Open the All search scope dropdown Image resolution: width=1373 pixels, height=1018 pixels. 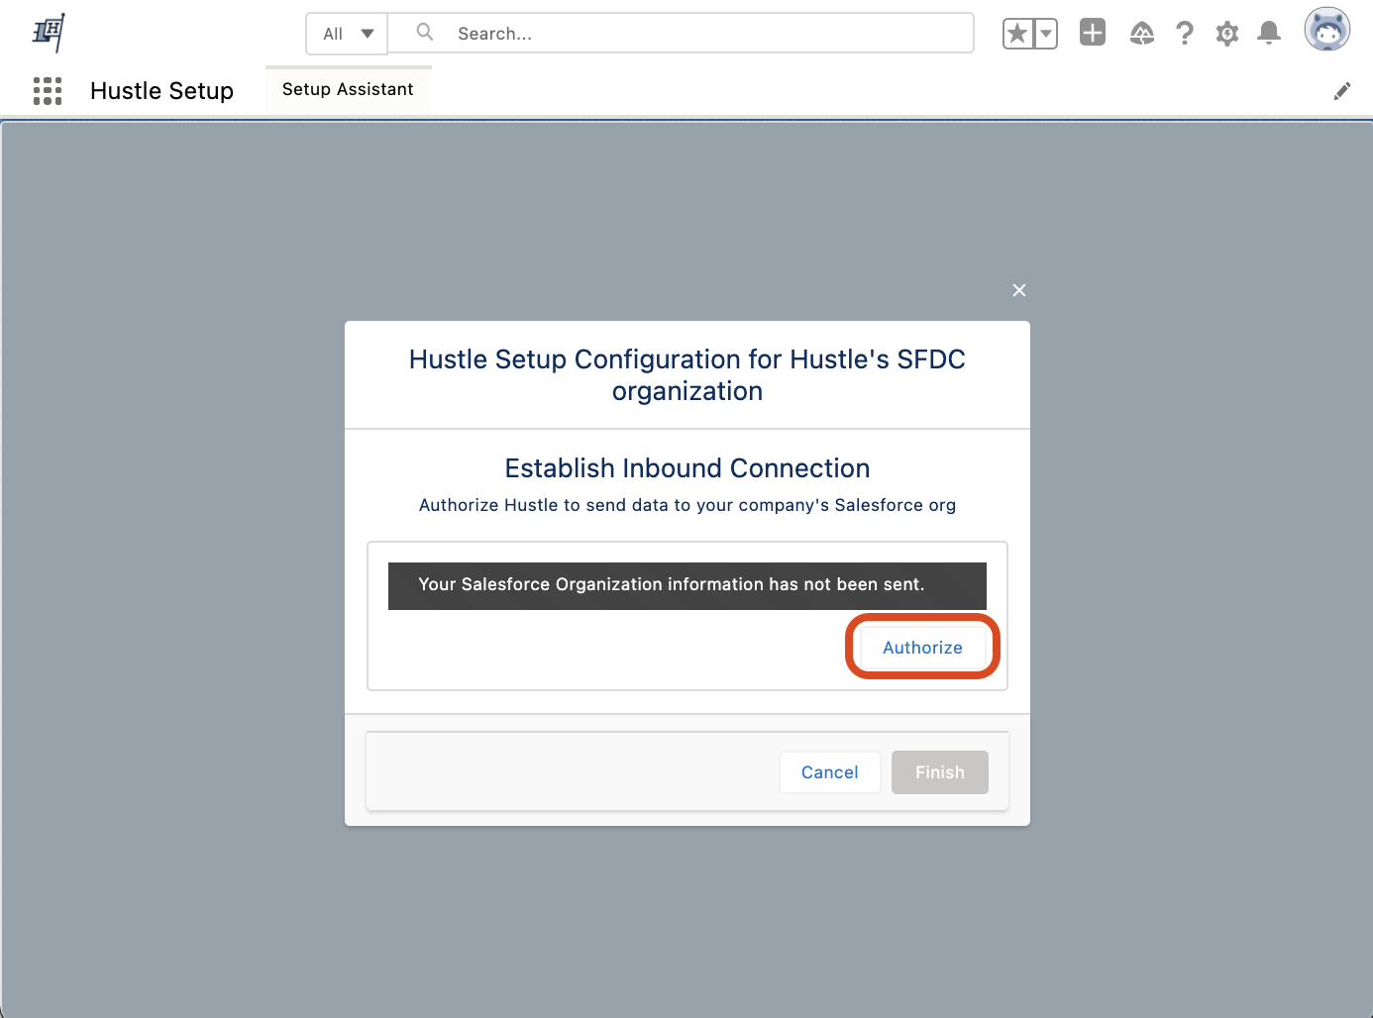coord(347,34)
